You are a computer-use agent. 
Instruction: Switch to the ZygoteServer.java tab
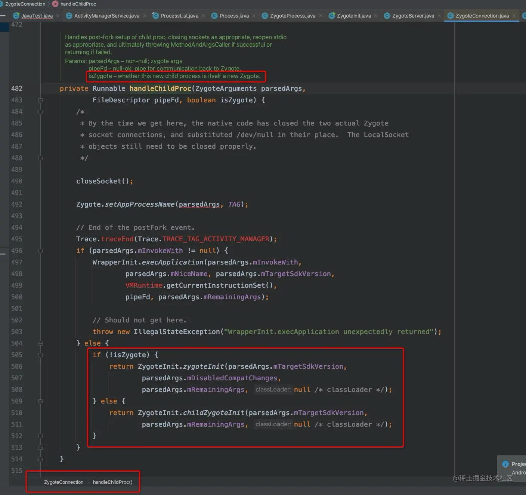pyautogui.click(x=413, y=16)
